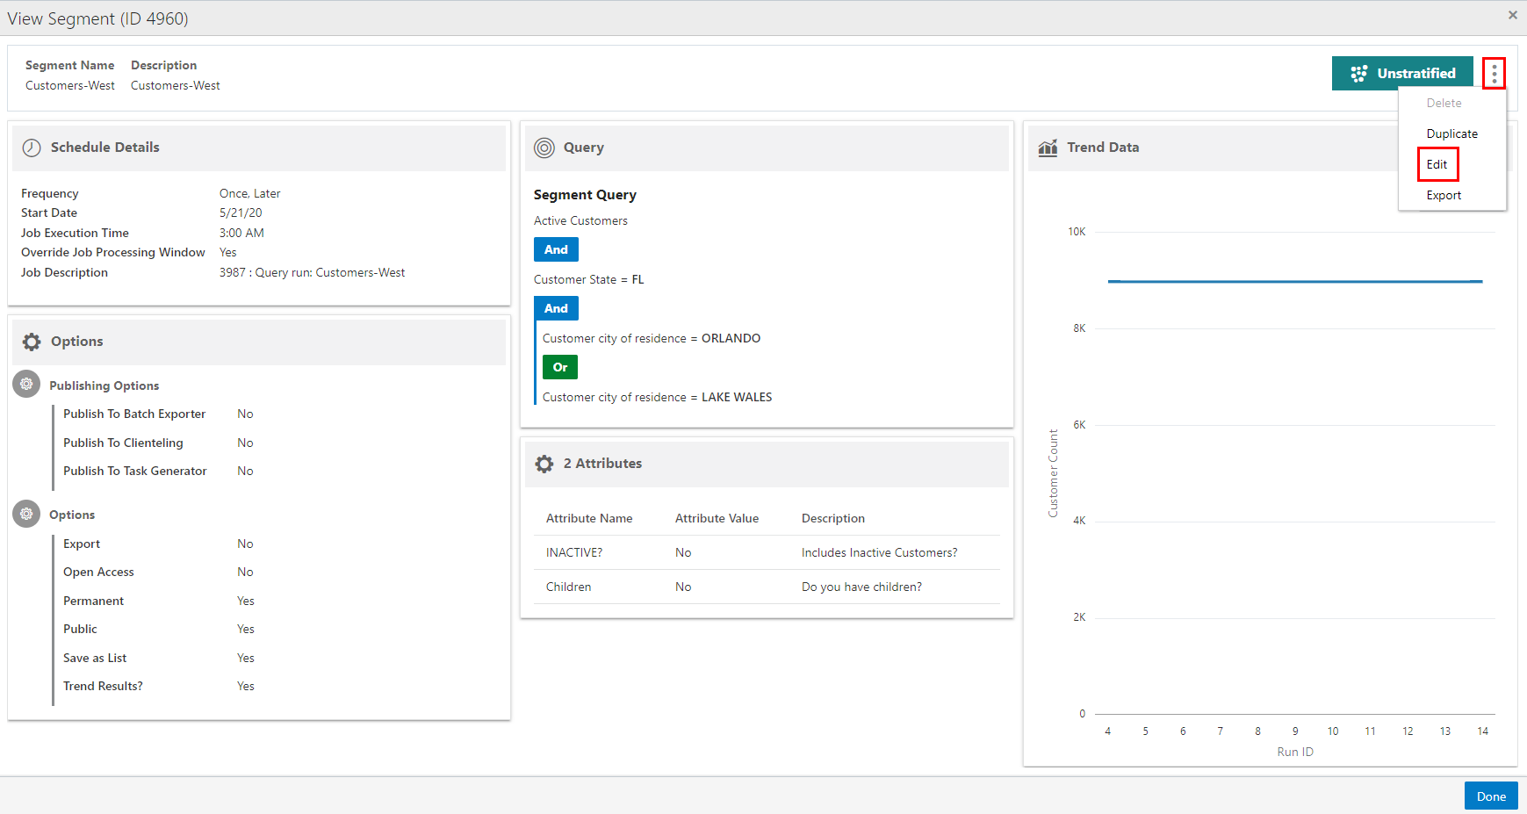
Task: Click the Description column header in attributes
Action: tap(833, 518)
